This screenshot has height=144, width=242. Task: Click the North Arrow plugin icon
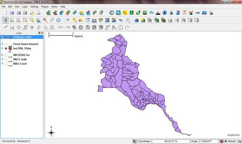click(x=165, y=13)
